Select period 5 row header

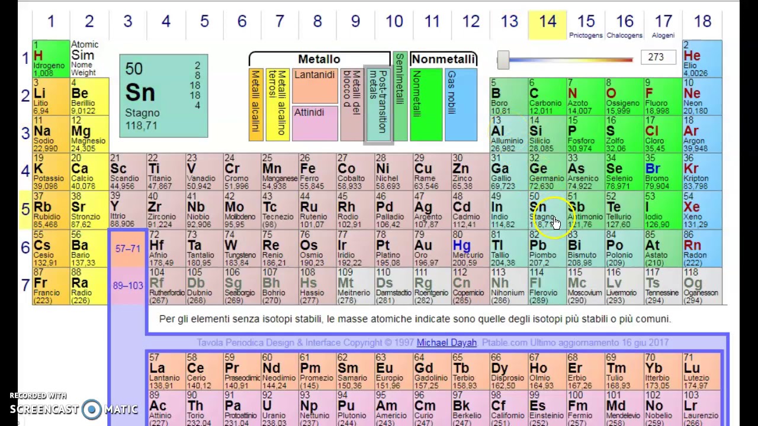[25, 209]
